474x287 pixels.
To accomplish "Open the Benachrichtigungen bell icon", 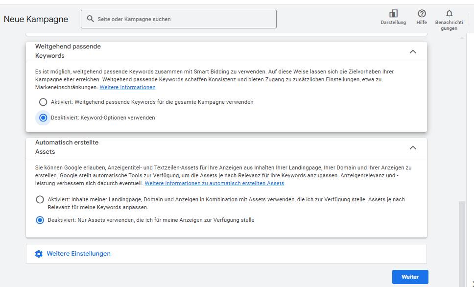I will pos(449,14).
